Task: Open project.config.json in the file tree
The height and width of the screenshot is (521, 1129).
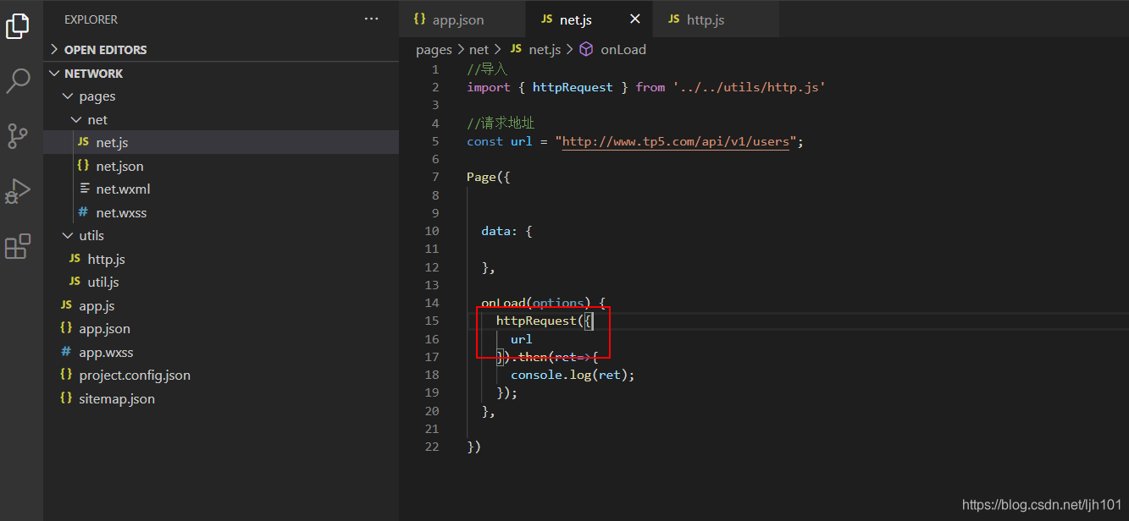Action: (x=221, y=375)
